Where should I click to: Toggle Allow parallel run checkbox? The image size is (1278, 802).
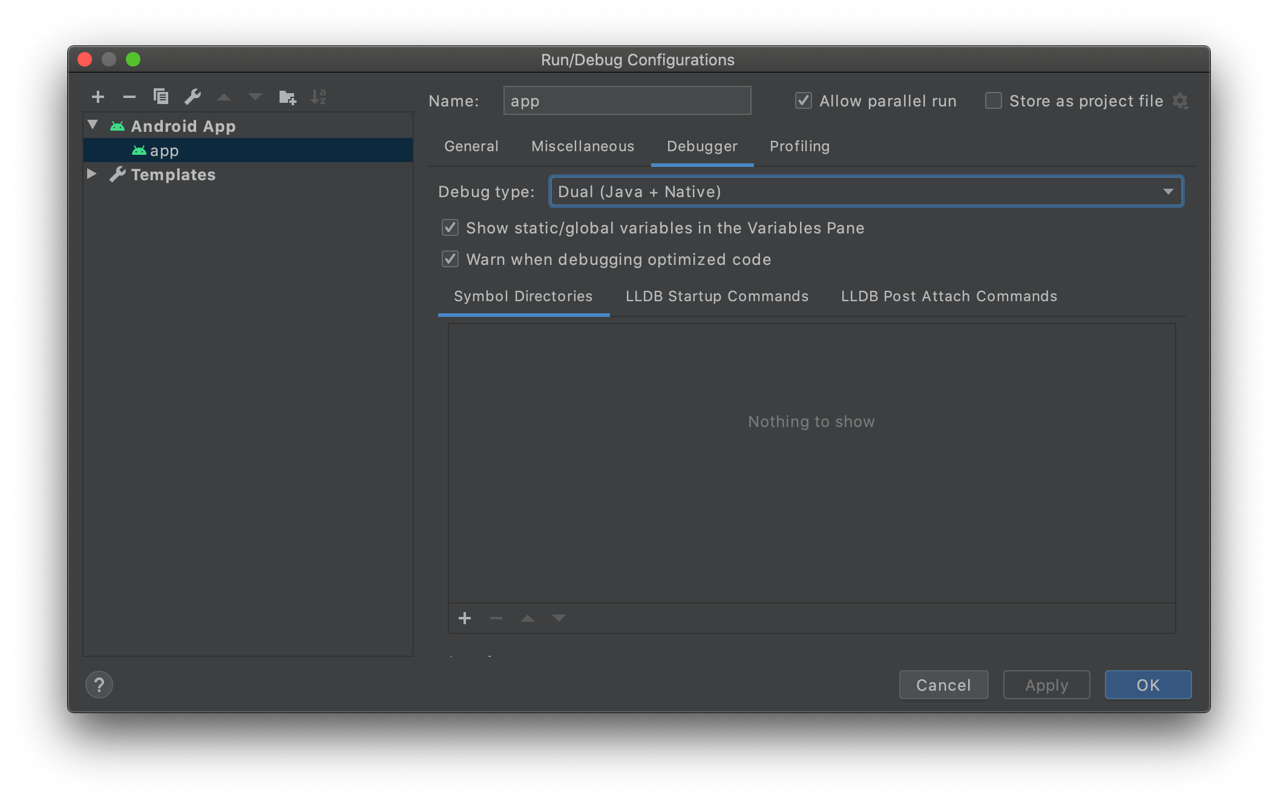[804, 100]
